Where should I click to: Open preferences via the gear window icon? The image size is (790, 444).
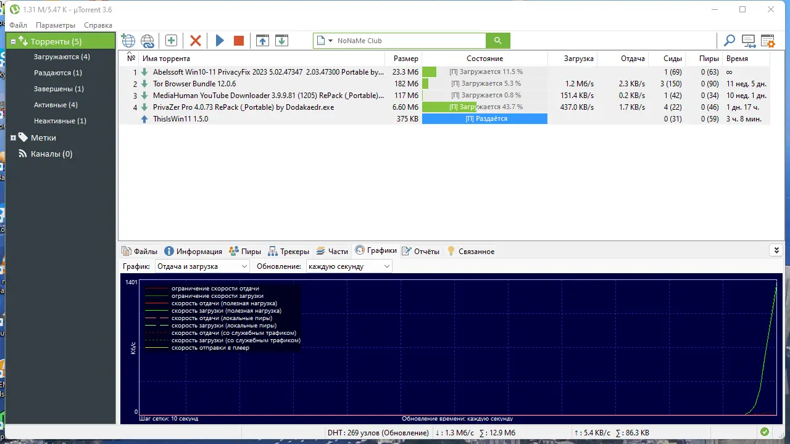pyautogui.click(x=768, y=41)
